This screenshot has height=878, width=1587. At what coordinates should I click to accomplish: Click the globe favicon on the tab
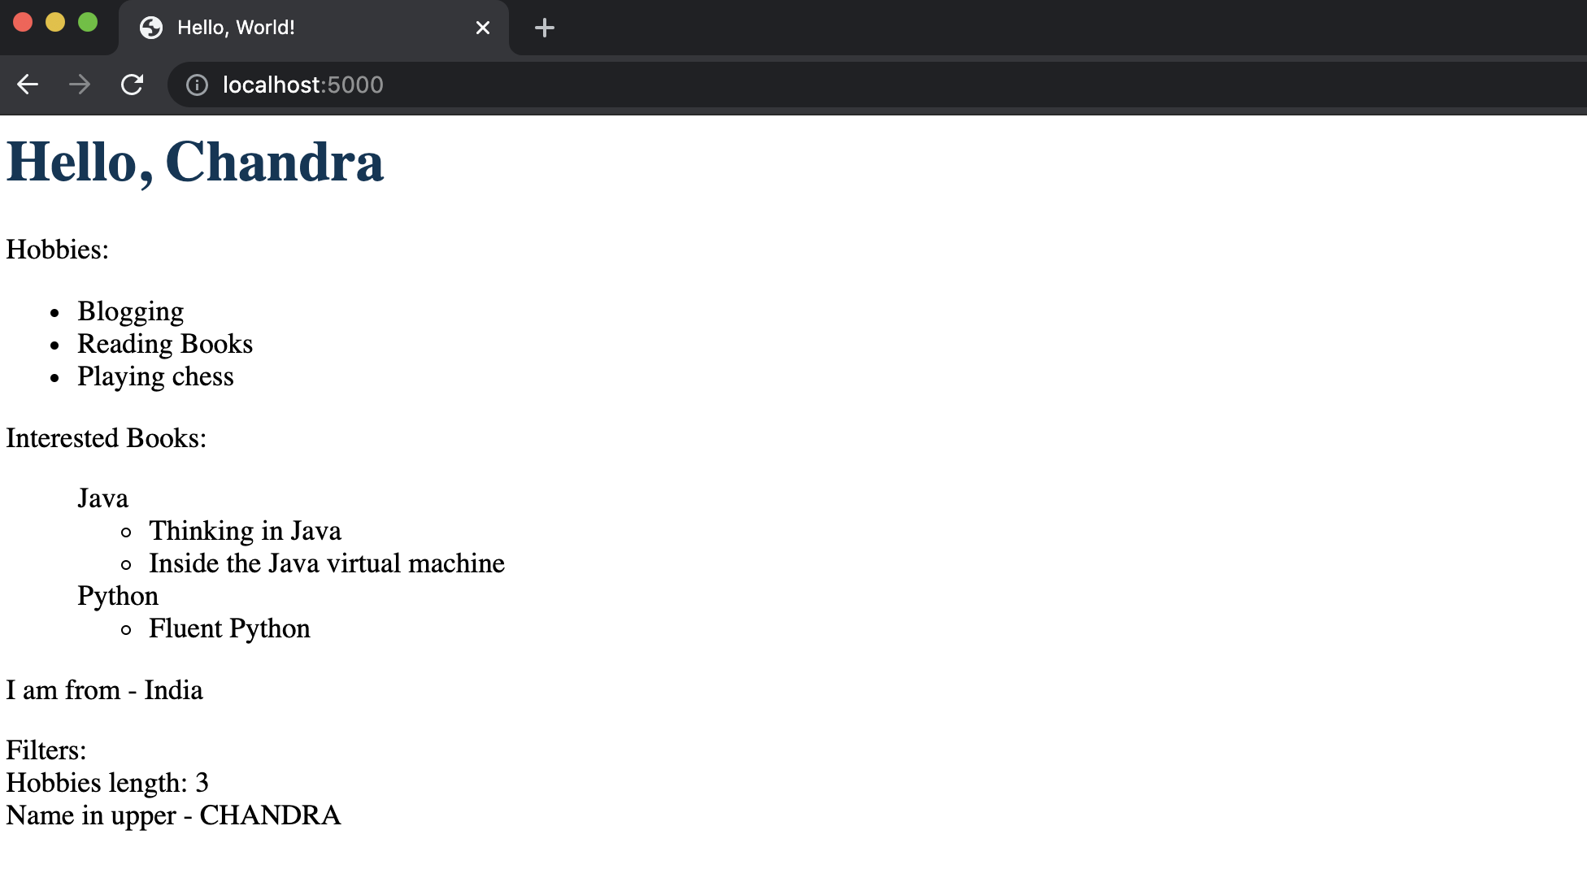pyautogui.click(x=151, y=28)
